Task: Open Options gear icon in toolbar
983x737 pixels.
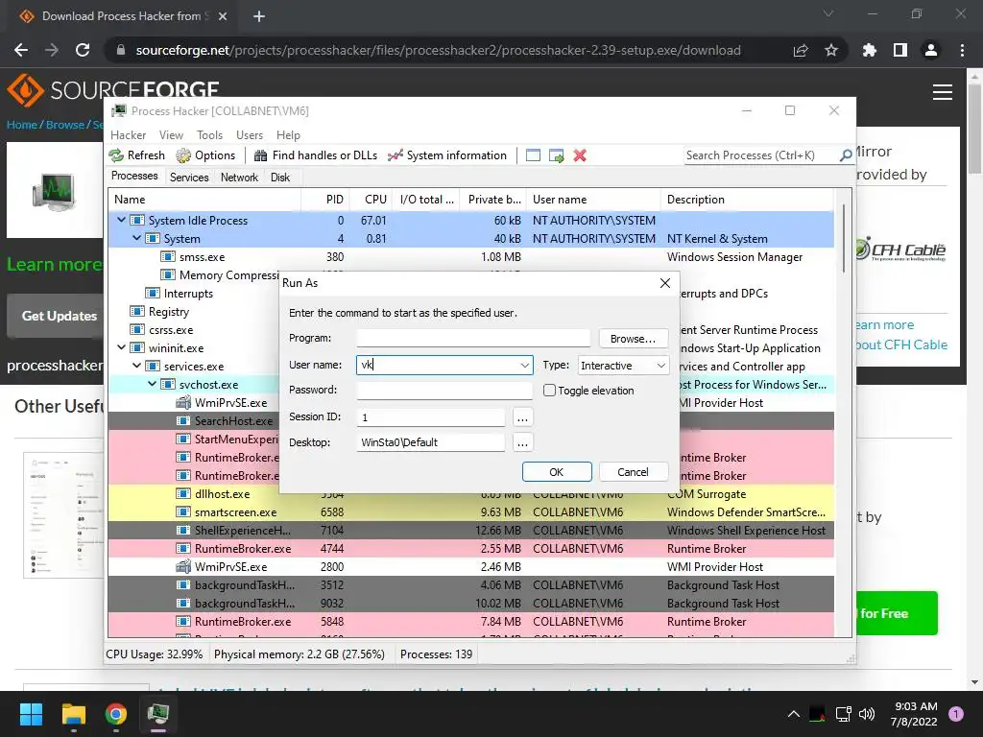Action: pyautogui.click(x=183, y=155)
